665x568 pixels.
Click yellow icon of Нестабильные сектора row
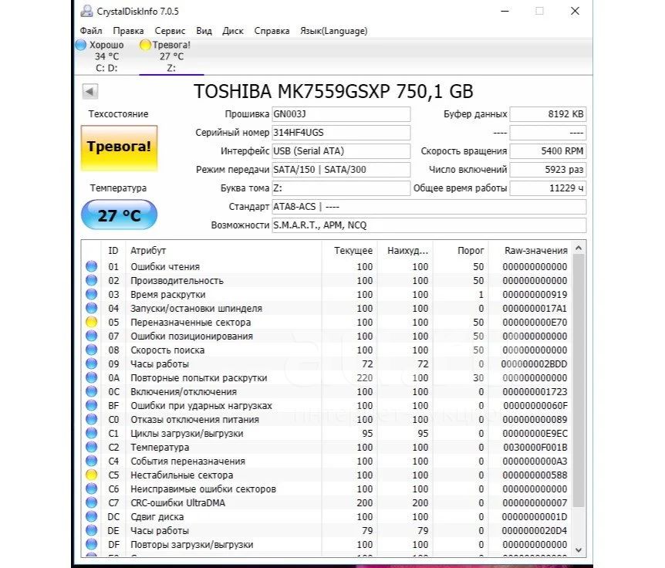(x=92, y=475)
